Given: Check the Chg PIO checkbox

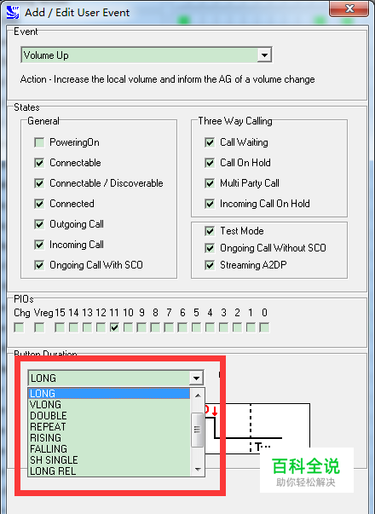Looking at the screenshot, I should coord(19,327).
